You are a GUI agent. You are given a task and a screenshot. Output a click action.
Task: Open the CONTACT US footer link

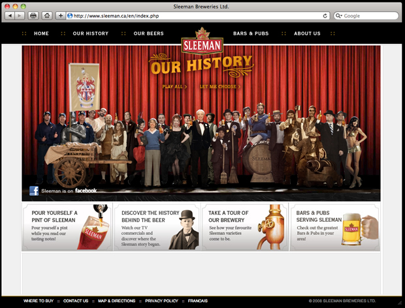76,301
